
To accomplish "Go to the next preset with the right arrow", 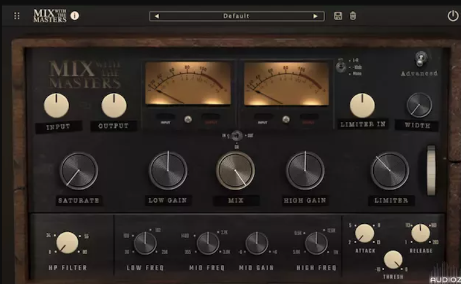I will (315, 16).
